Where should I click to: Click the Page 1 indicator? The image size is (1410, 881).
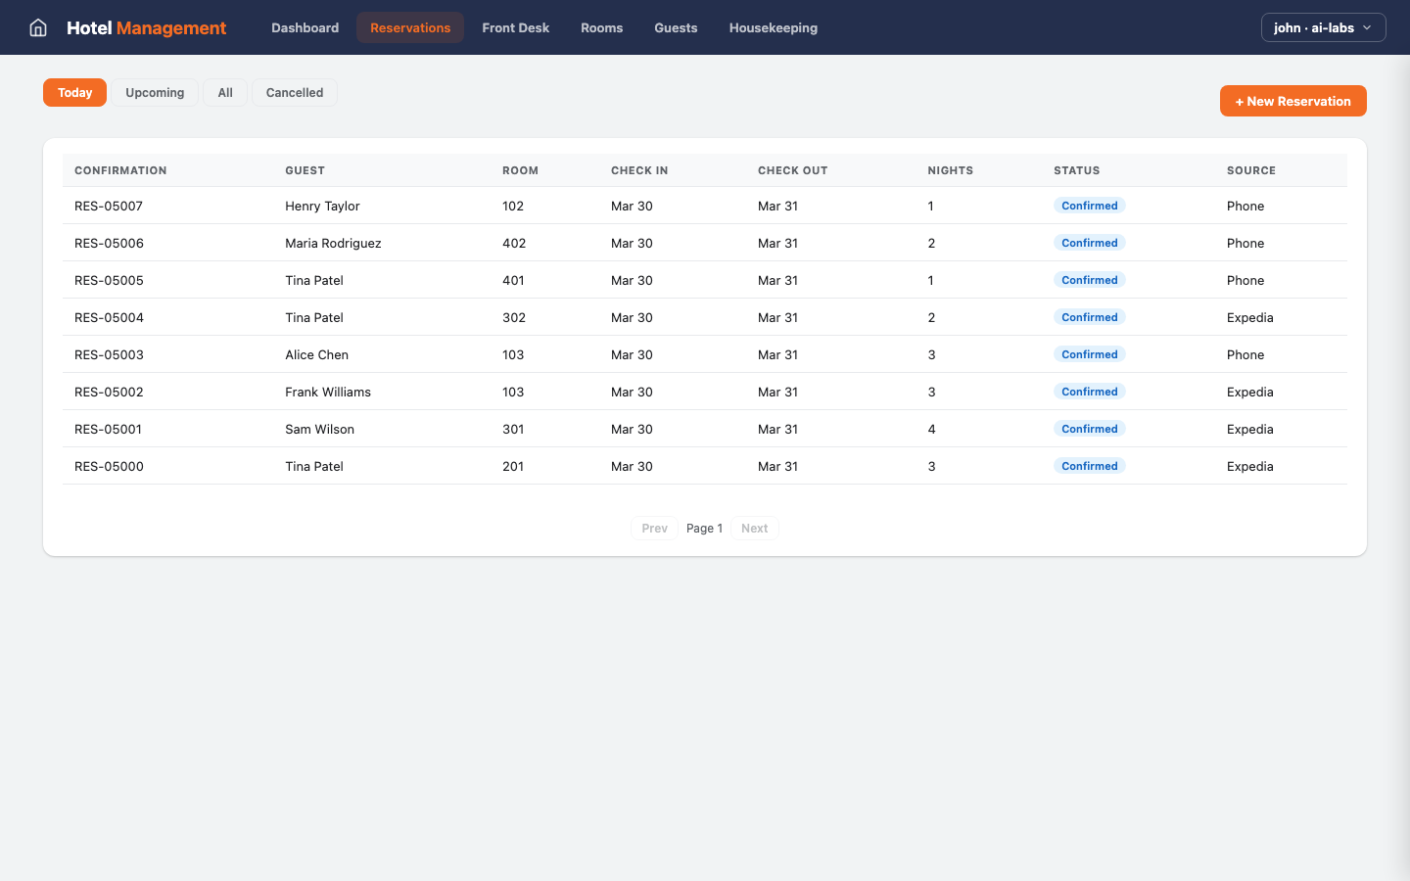tap(704, 528)
